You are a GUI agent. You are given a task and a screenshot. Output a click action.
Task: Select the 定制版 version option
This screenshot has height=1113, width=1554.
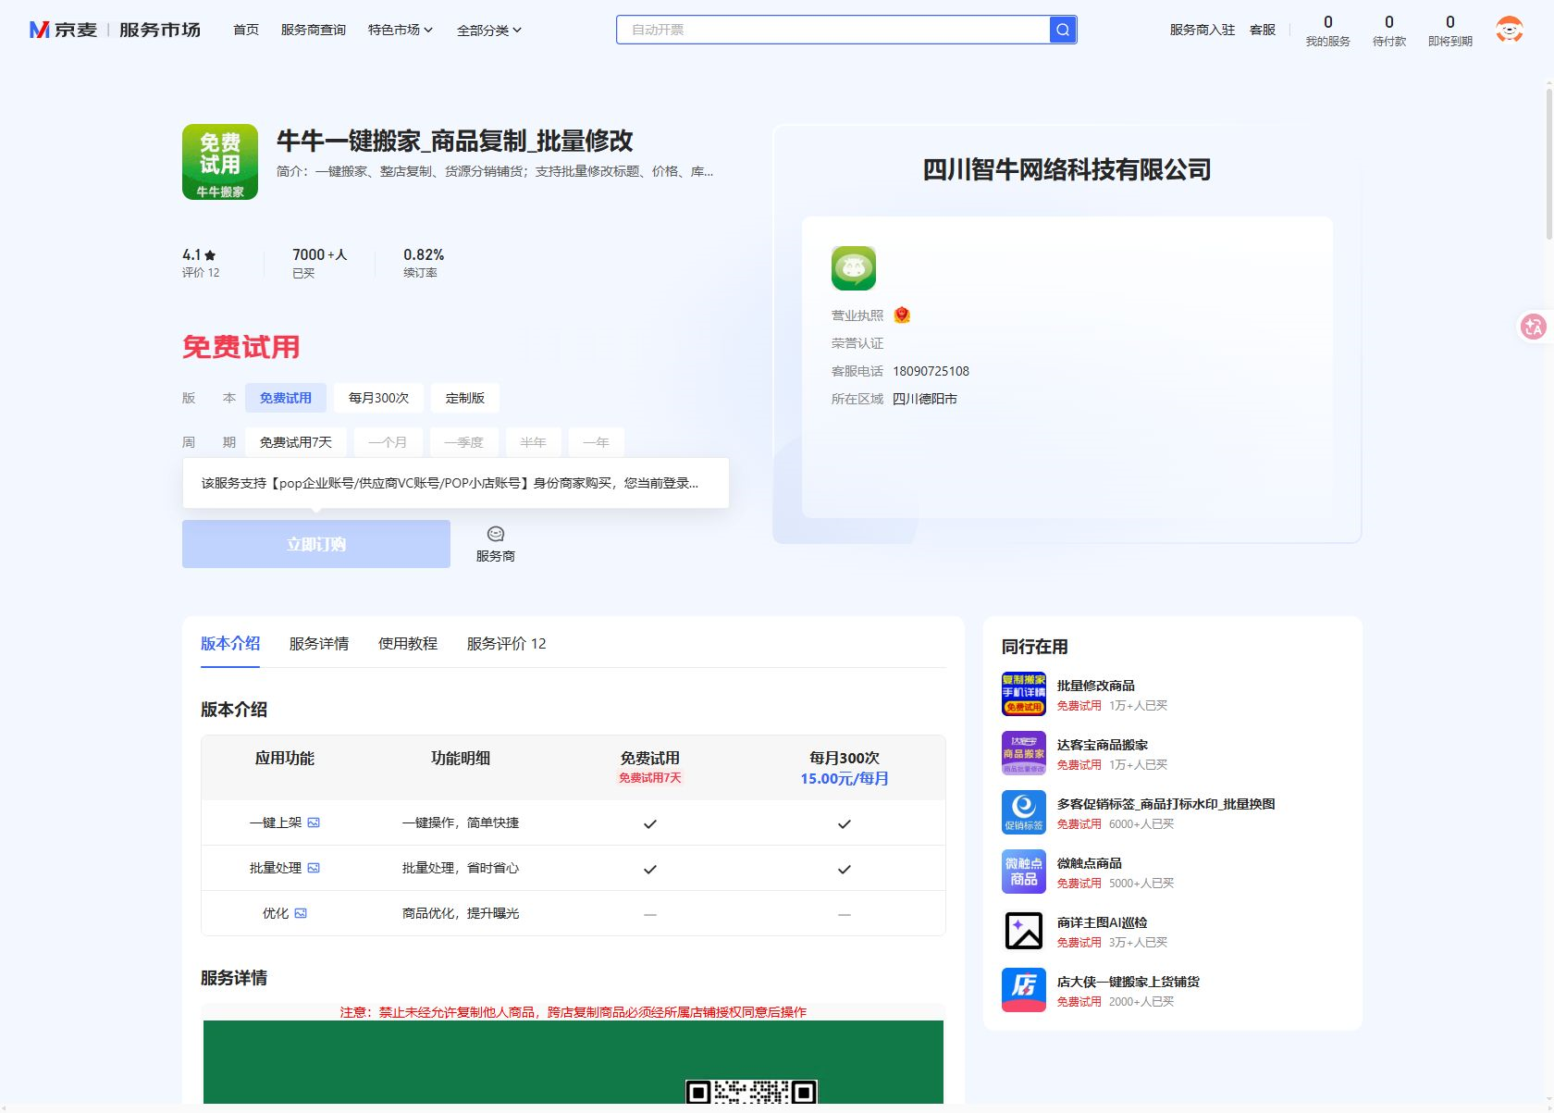465,398
